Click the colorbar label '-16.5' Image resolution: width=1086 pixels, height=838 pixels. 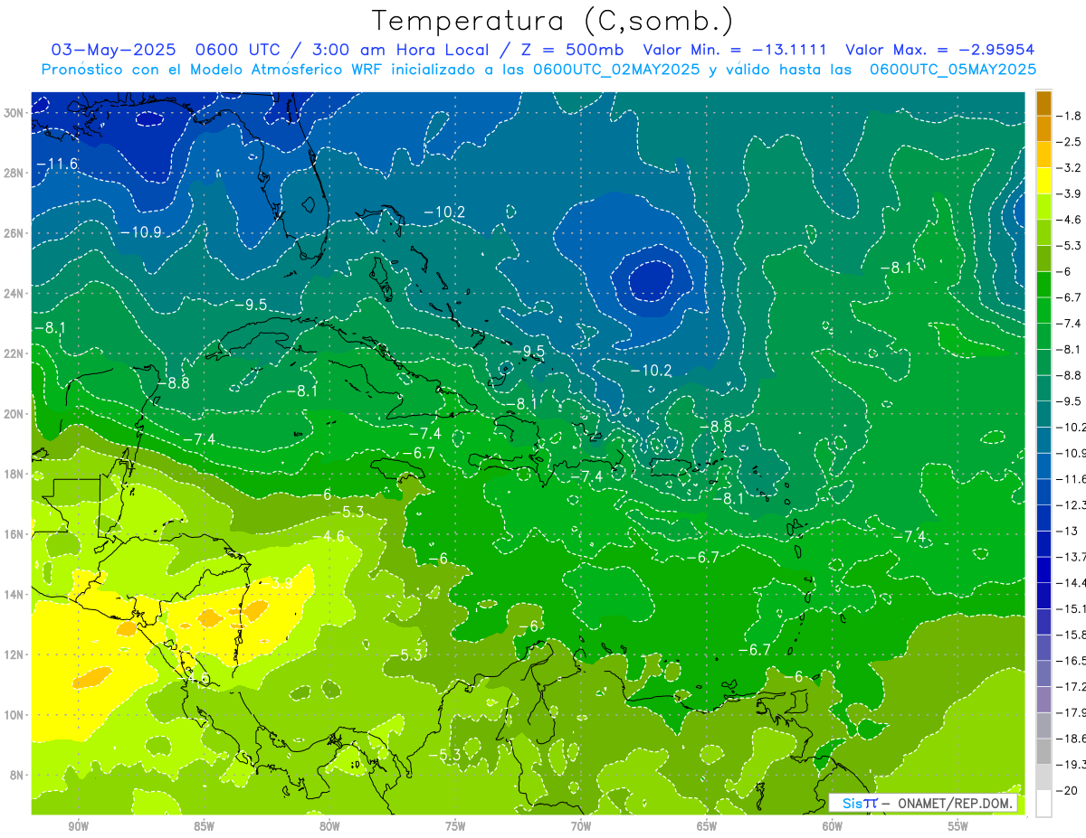(1071, 660)
